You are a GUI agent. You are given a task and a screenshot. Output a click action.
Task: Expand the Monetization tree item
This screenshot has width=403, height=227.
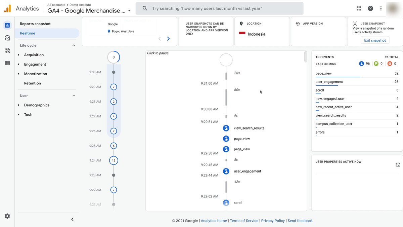(19, 74)
